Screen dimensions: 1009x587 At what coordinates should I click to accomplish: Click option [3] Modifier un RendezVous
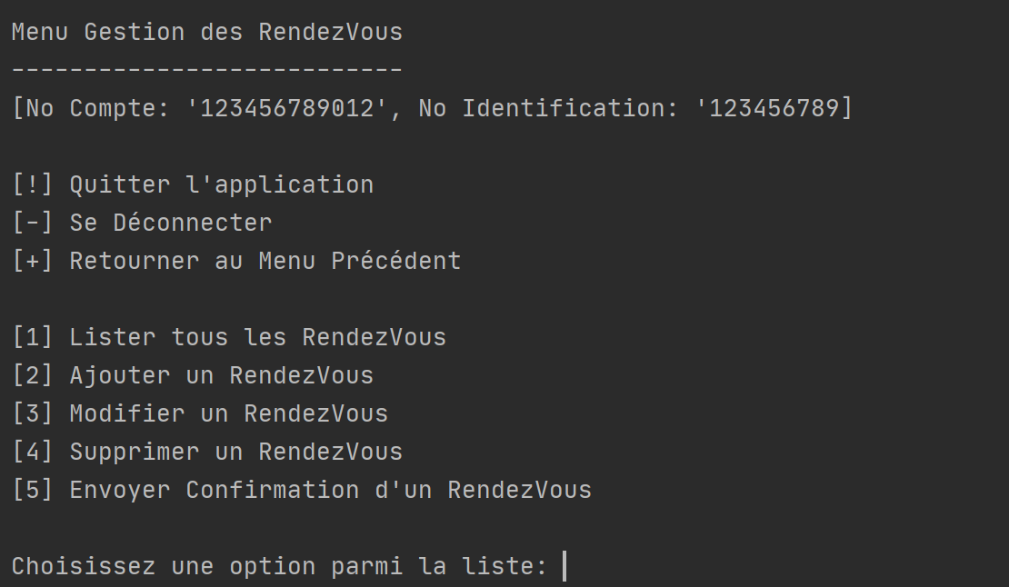point(200,413)
